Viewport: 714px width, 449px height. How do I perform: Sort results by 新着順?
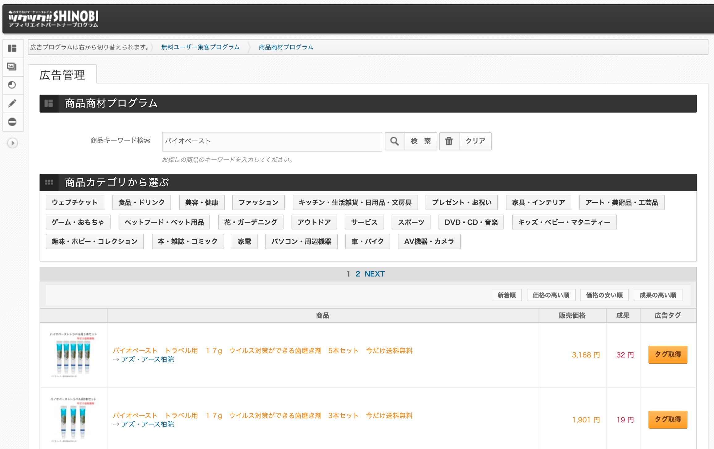coord(506,295)
